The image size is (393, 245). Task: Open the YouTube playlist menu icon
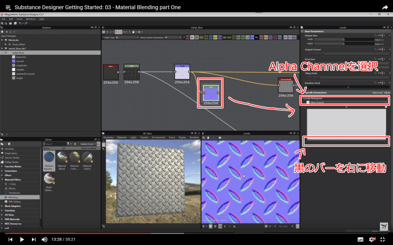pyautogui.click(x=8, y=7)
